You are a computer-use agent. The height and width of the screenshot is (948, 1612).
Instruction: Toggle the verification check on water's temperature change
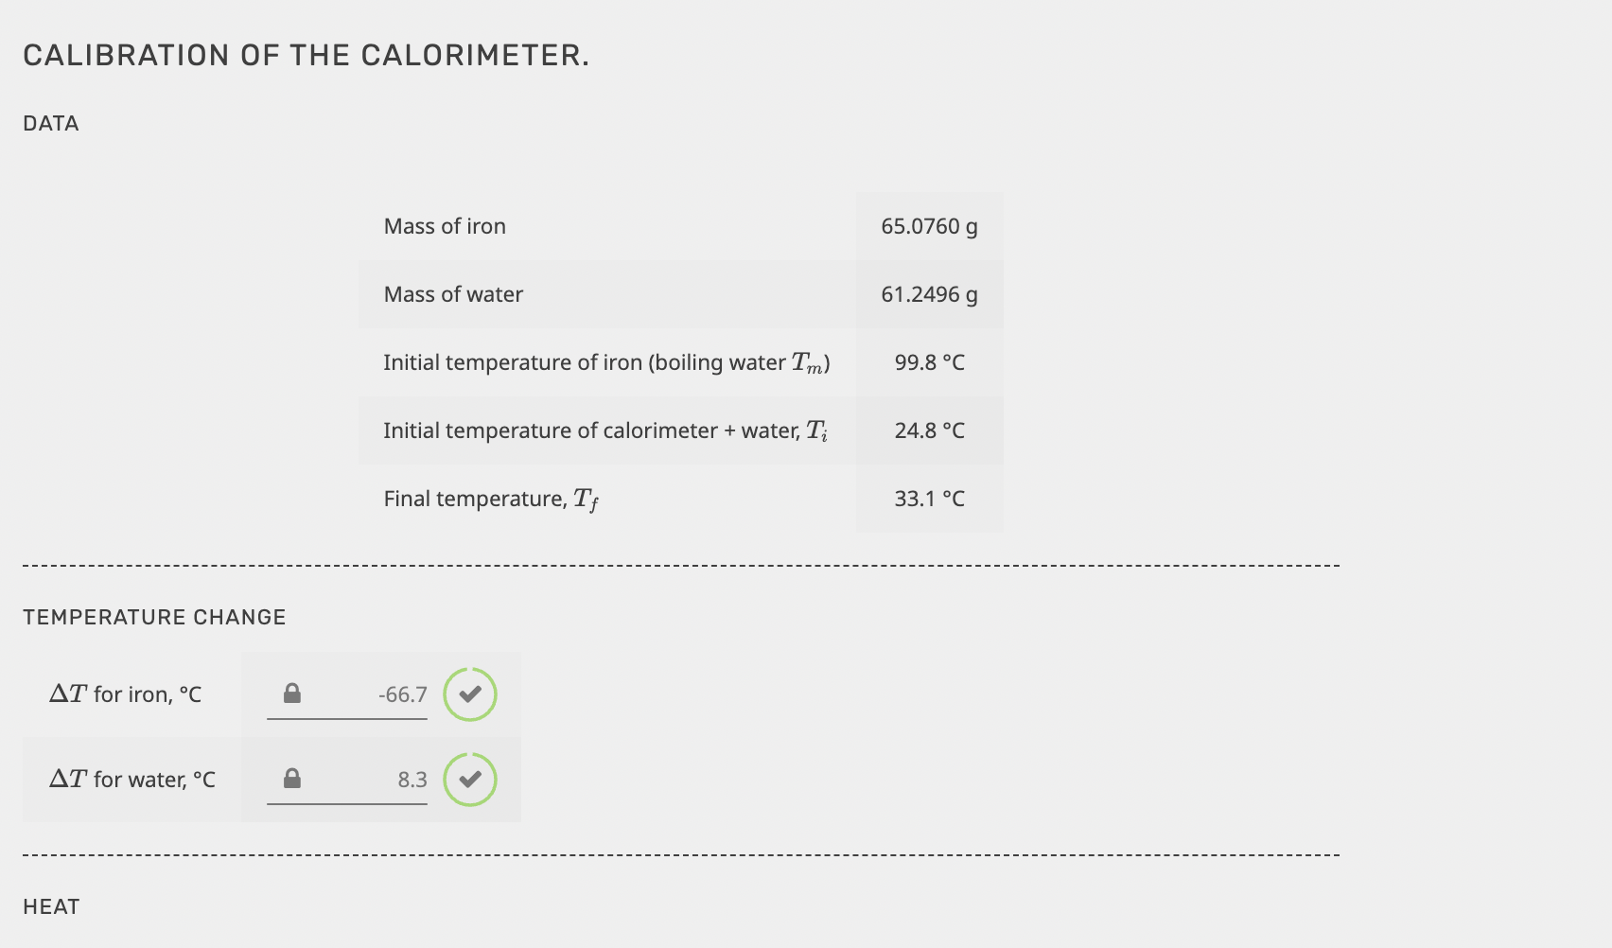[469, 780]
